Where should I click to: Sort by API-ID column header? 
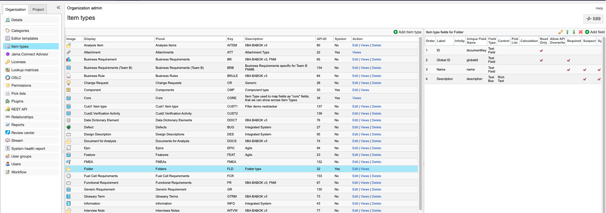click(x=324, y=39)
